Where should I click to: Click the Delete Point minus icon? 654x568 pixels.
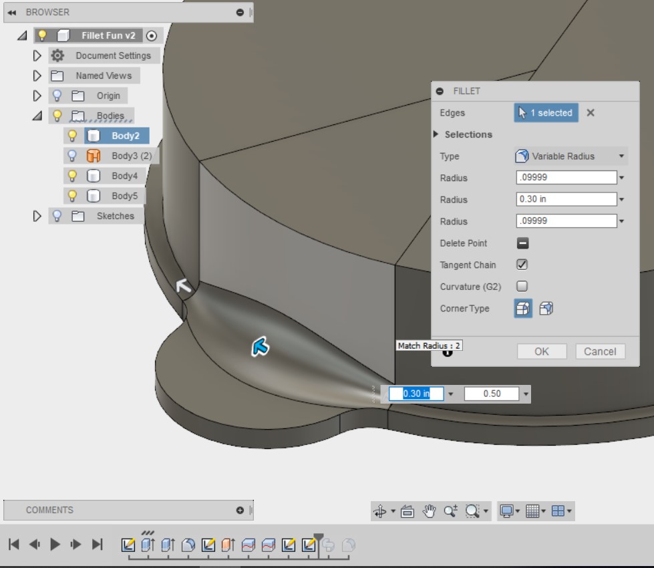(x=523, y=243)
